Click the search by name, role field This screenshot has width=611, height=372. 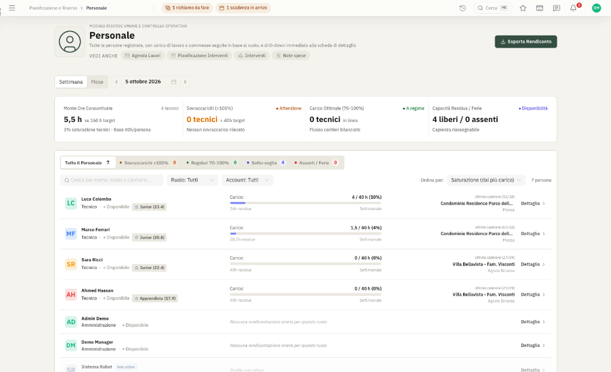pyautogui.click(x=112, y=180)
